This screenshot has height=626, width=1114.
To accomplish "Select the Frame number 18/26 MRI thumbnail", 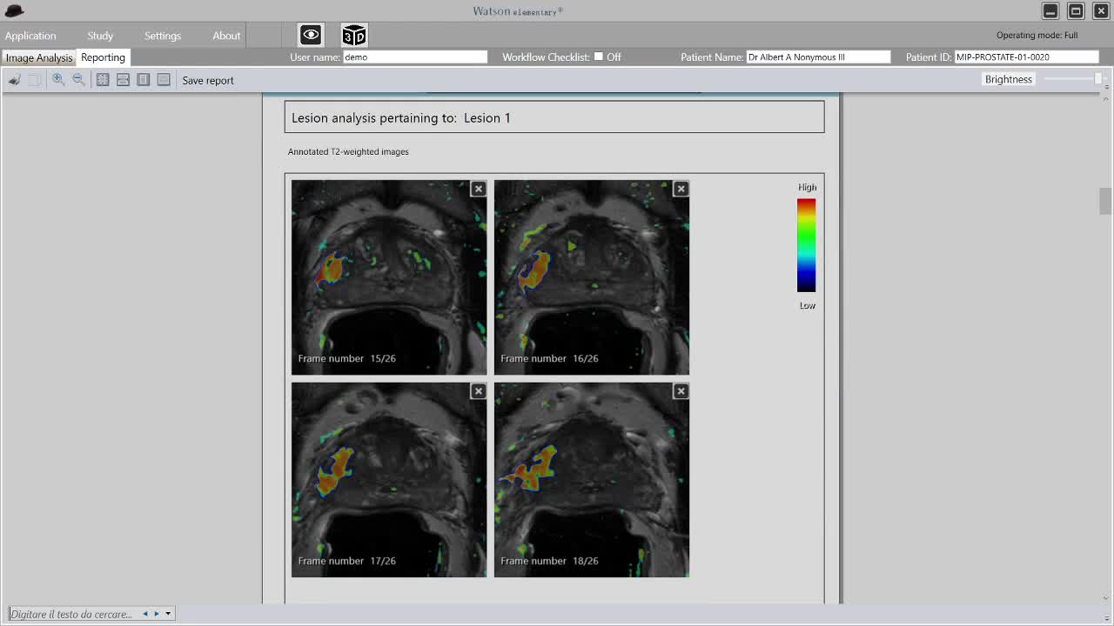I will tap(592, 480).
